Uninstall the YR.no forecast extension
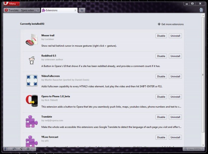 pyautogui.click(x=175, y=137)
